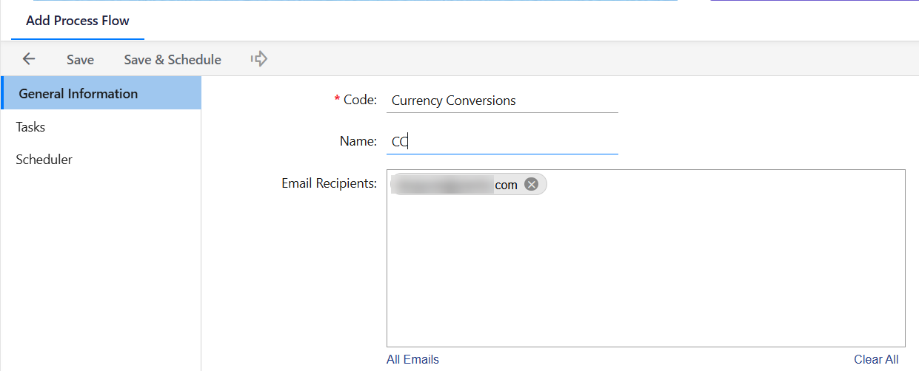Switch to the Tasks section
Image resolution: width=919 pixels, height=371 pixels.
point(30,127)
